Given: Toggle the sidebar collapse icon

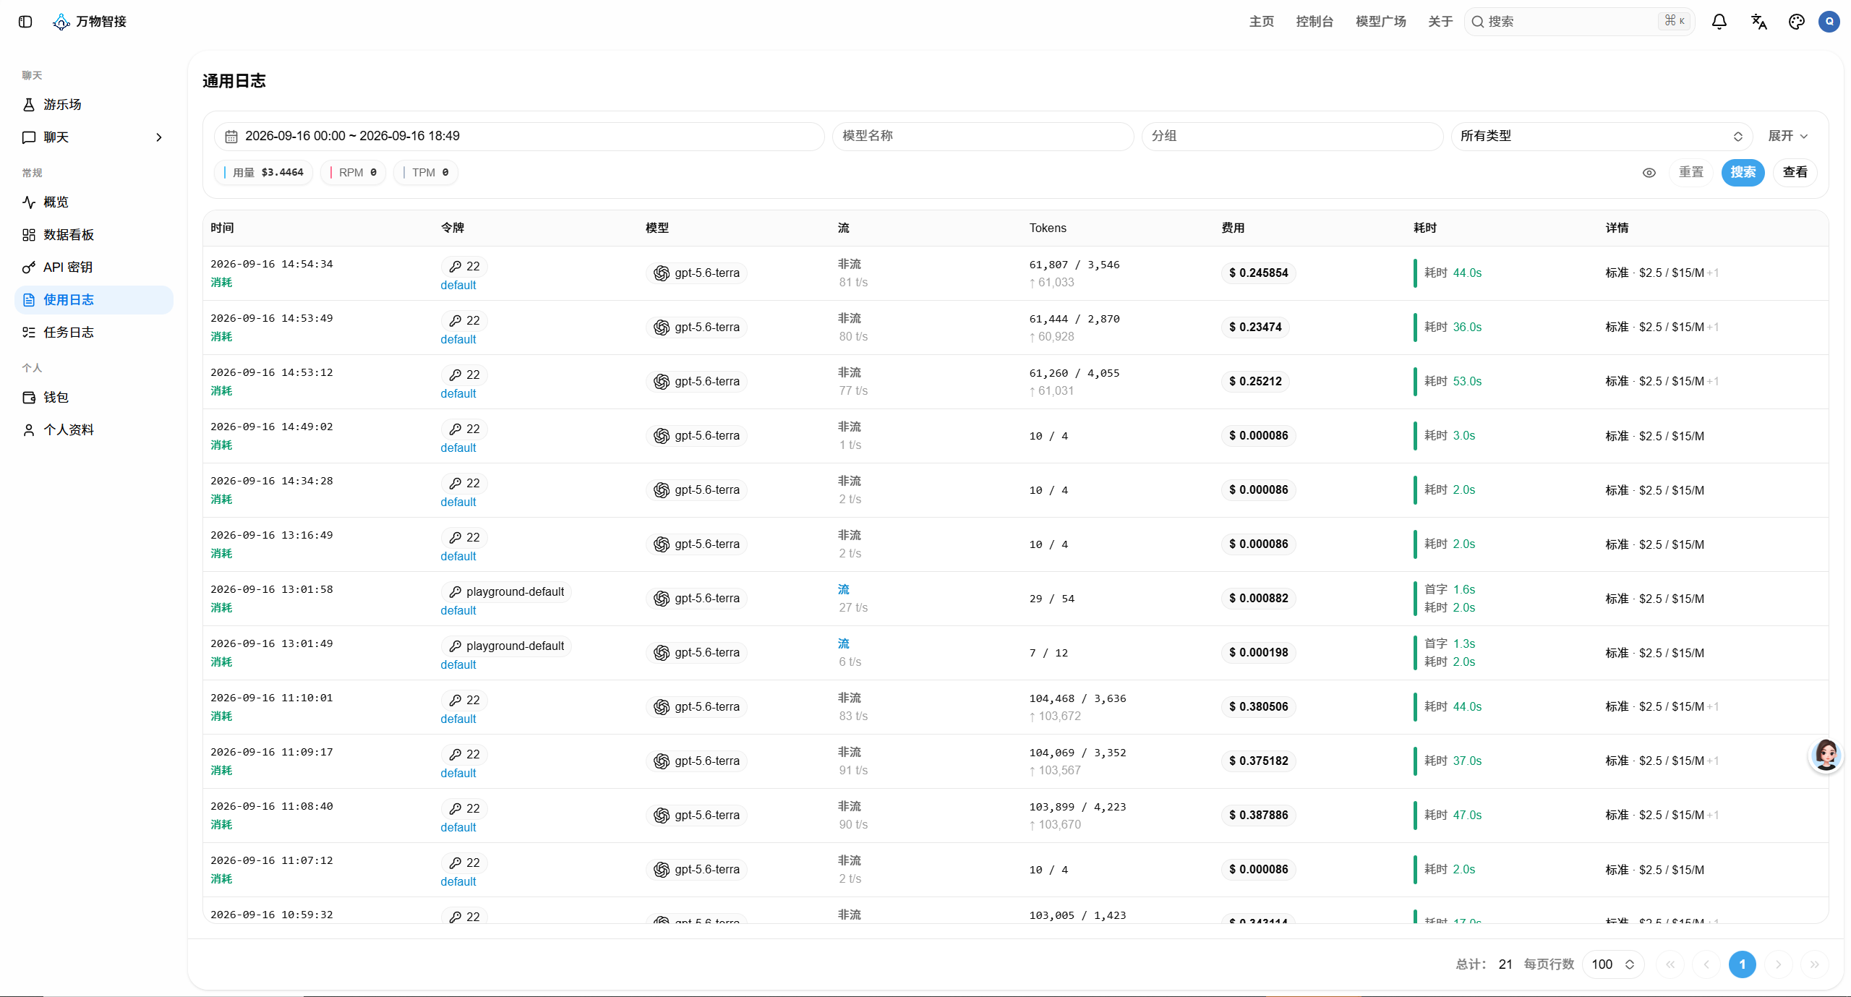Looking at the screenshot, I should click(x=25, y=22).
